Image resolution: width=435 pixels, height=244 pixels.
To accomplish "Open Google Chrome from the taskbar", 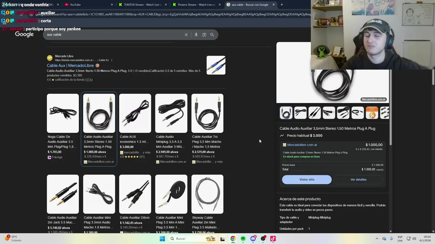I will [233, 239].
